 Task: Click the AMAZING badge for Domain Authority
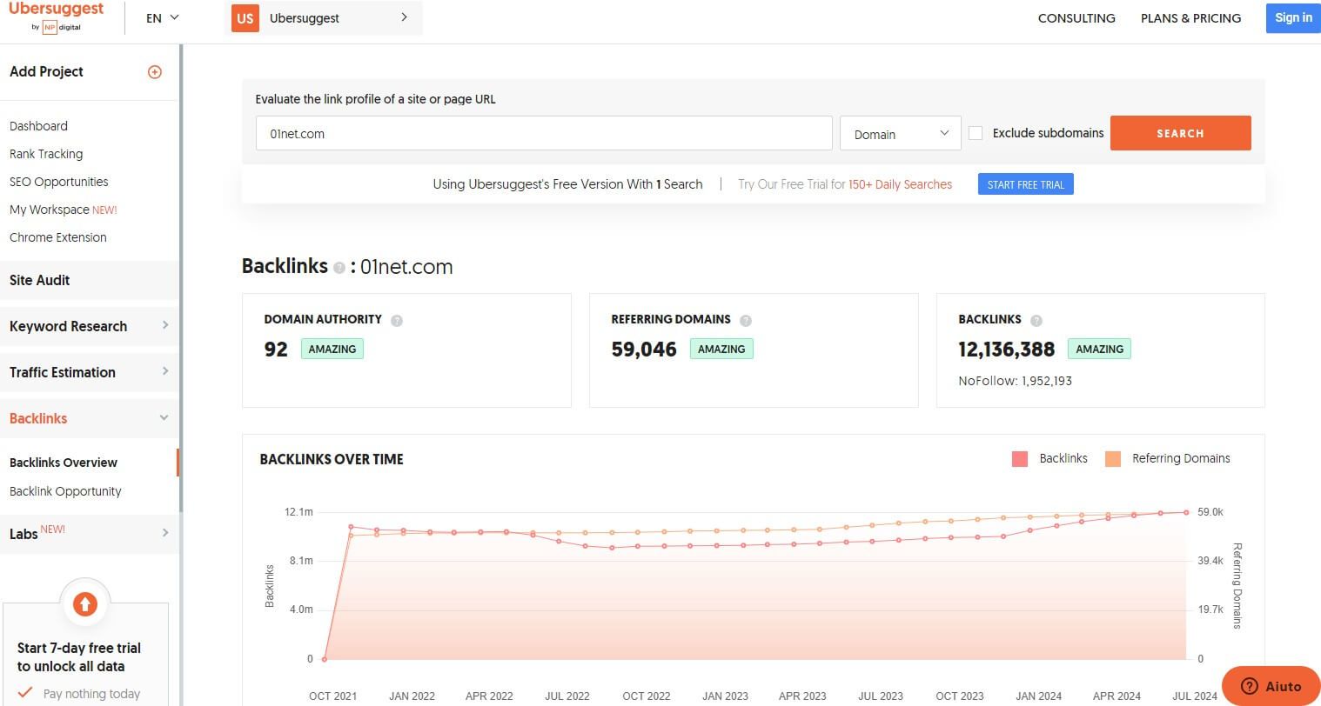click(332, 349)
